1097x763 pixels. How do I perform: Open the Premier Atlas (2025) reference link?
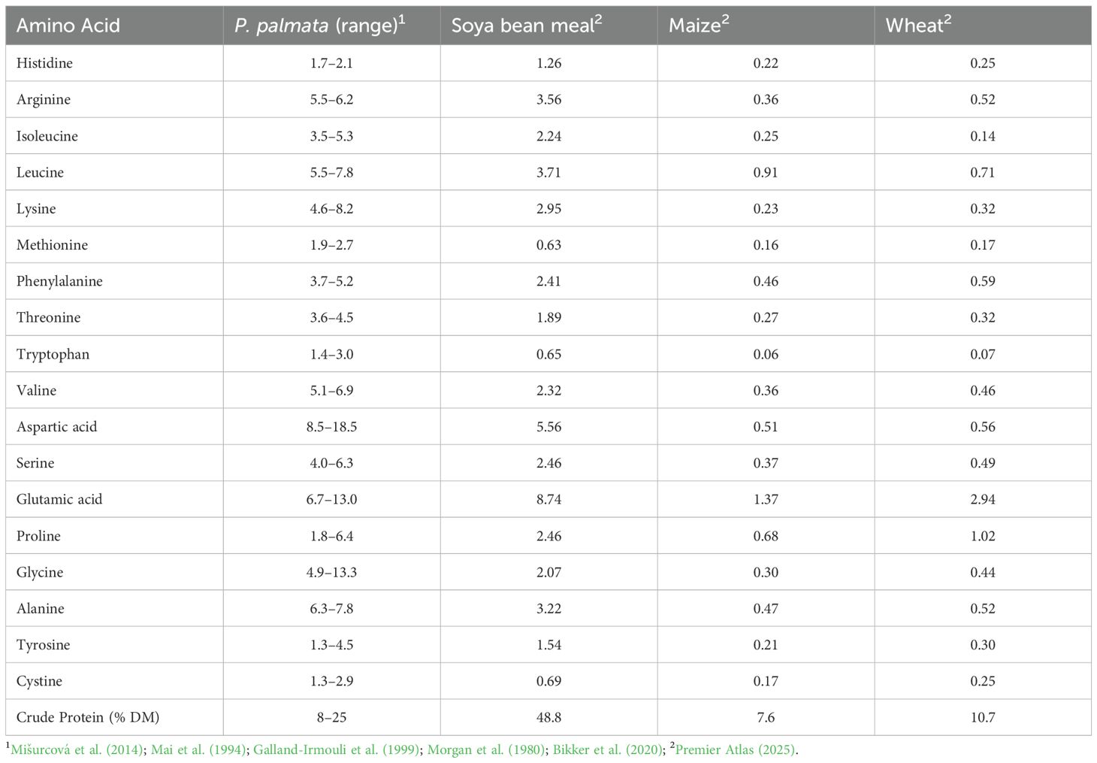tap(735, 749)
